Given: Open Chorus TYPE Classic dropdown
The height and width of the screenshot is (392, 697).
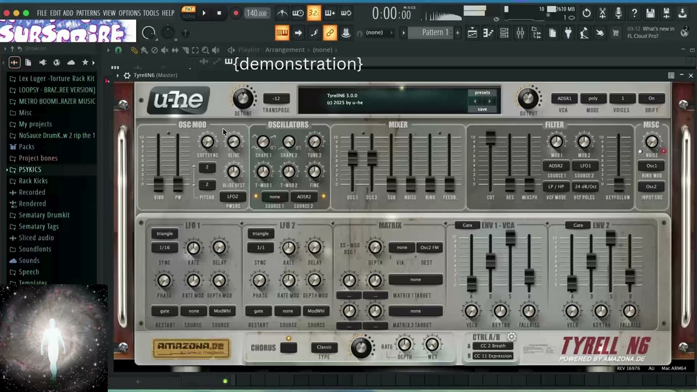Looking at the screenshot, I should pyautogui.click(x=324, y=347).
